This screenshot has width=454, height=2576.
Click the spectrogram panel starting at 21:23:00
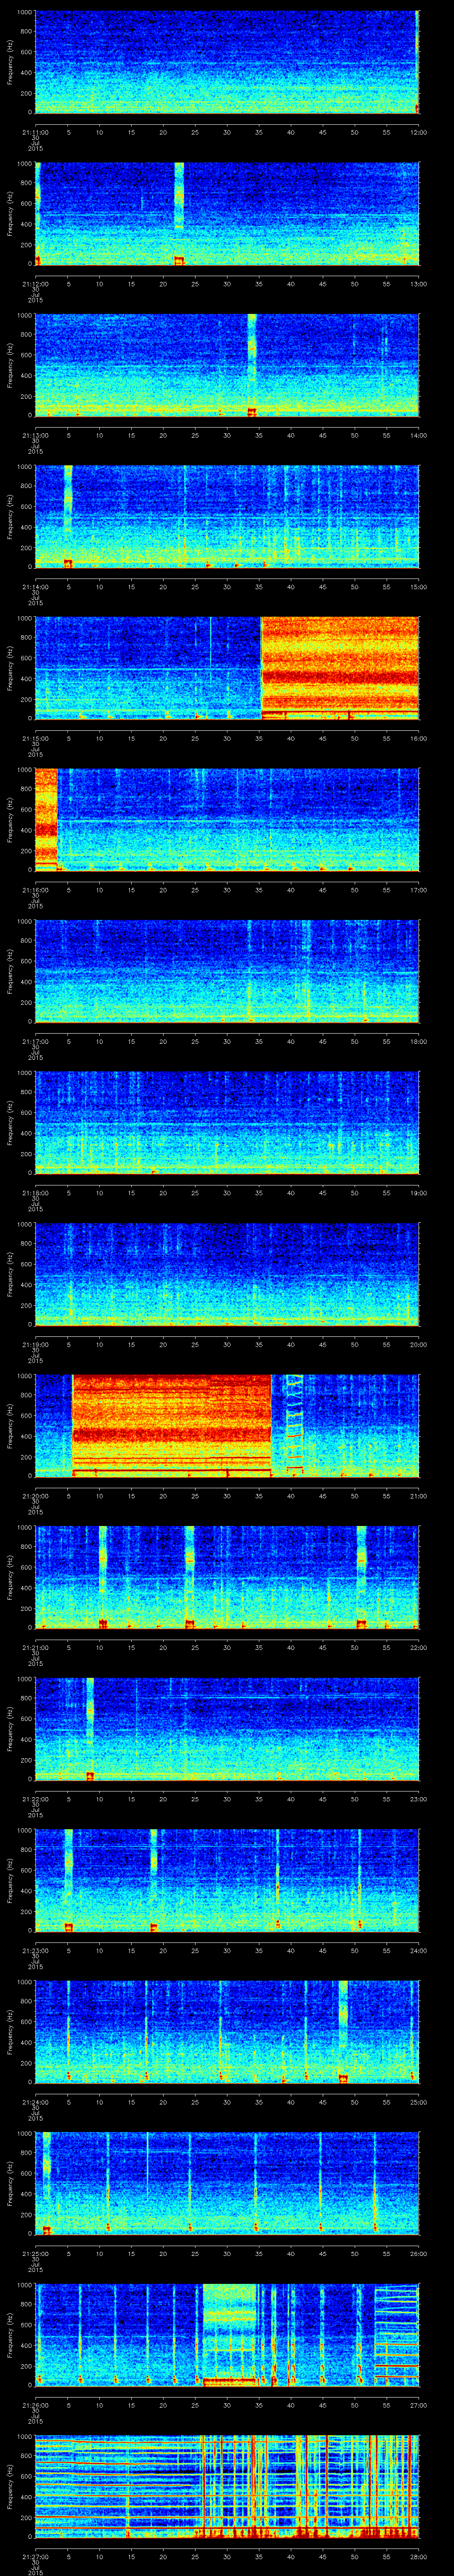[227, 1880]
